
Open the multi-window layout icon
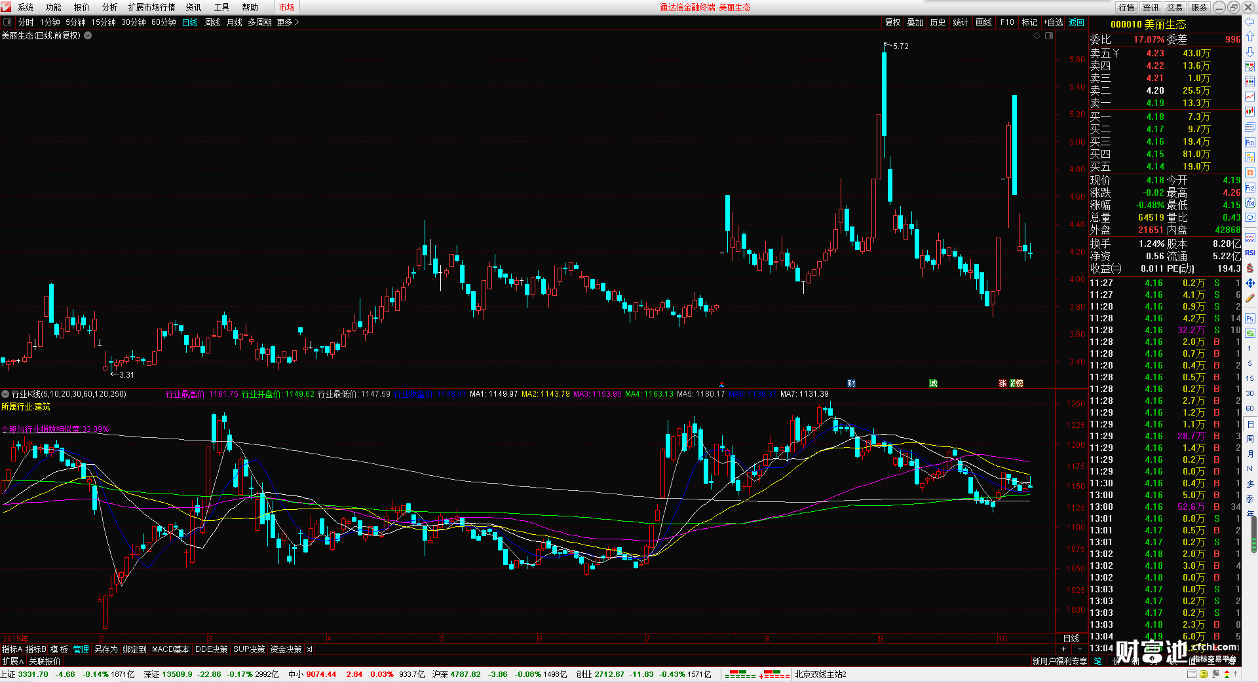1250,127
